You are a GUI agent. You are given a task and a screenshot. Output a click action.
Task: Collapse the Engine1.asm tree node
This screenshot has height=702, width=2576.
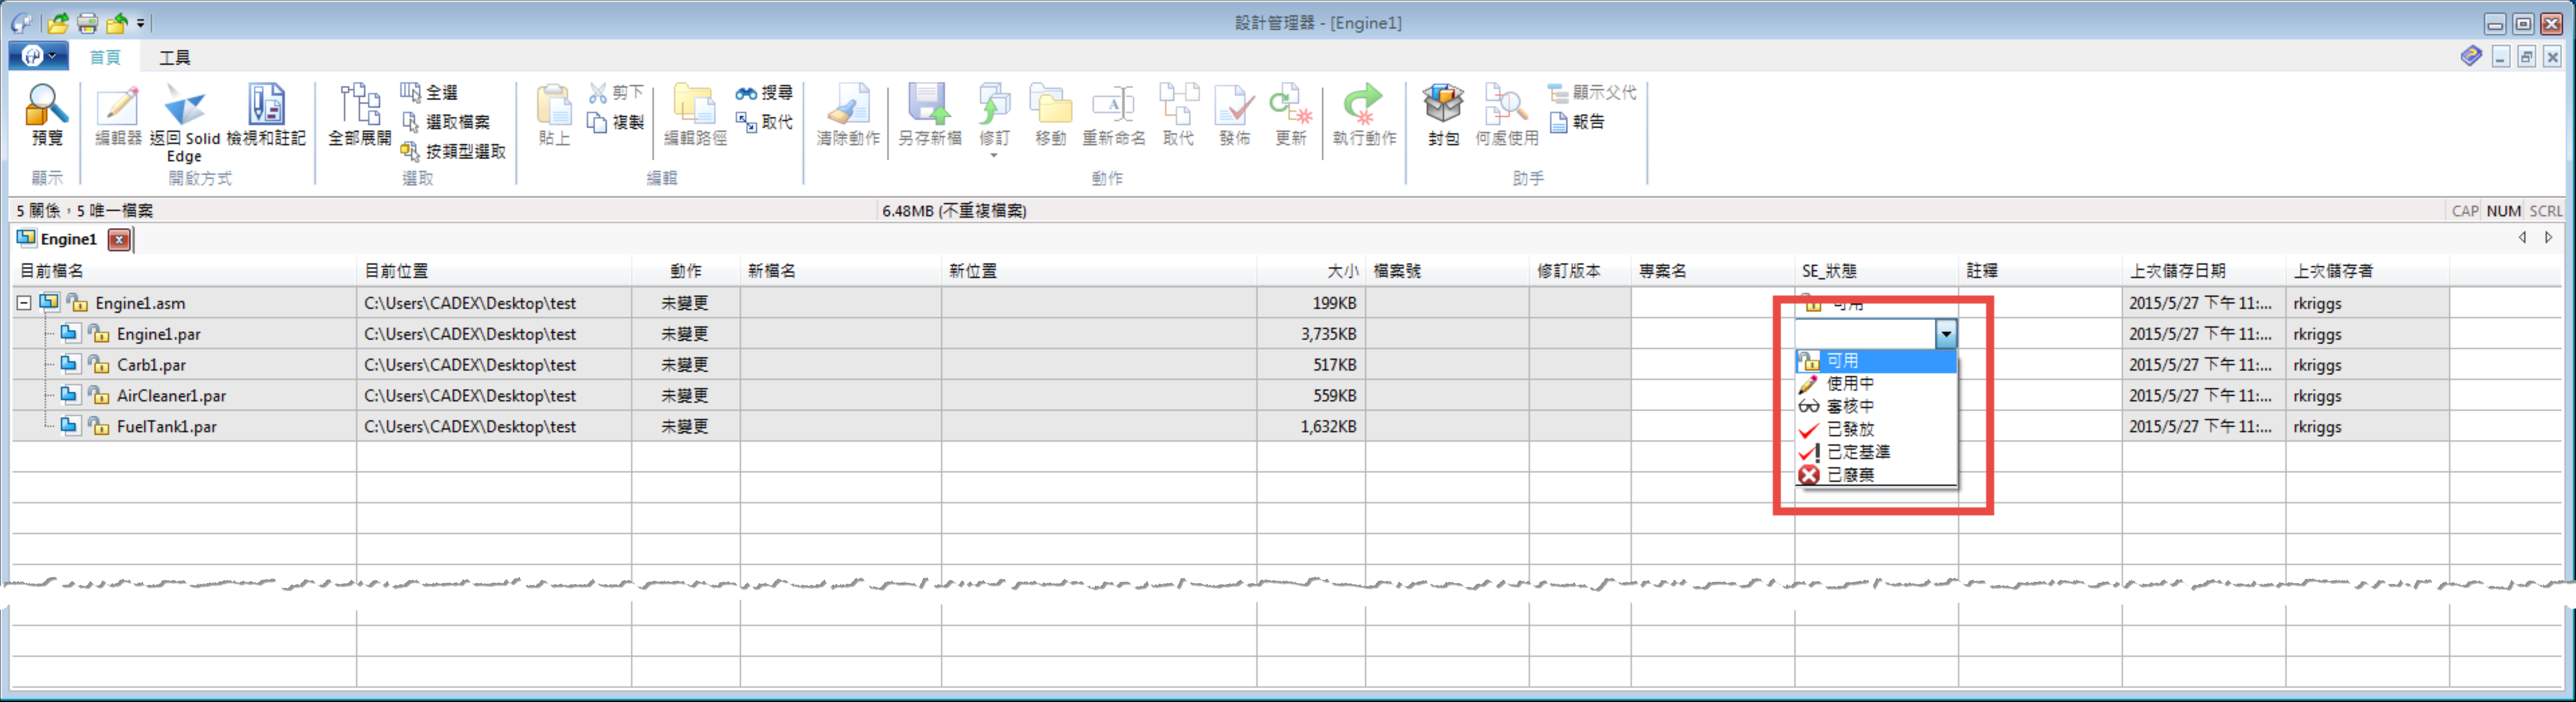pos(24,303)
